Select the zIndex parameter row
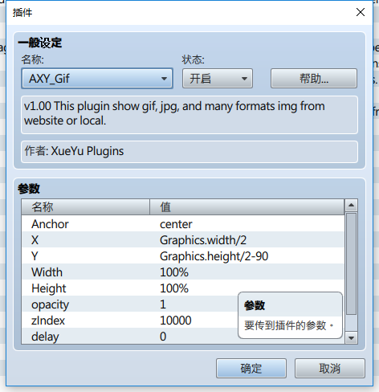The image size is (379, 392). click(x=183, y=320)
